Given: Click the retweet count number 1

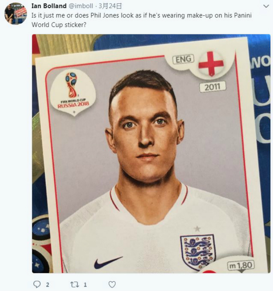Looking at the screenshot, I should 85,285.
